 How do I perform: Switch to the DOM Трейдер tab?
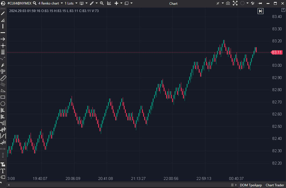(x=251, y=185)
